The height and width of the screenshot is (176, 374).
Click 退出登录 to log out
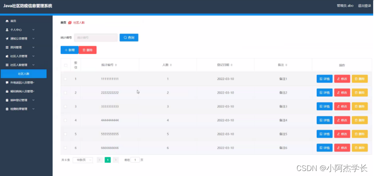364,6
